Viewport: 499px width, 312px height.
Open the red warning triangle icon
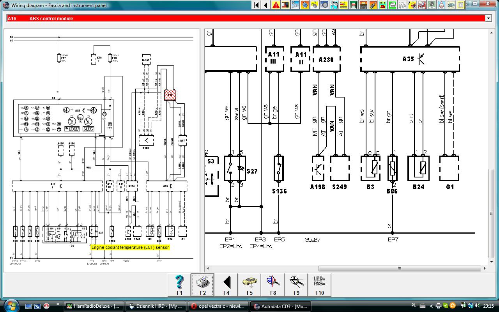click(276, 5)
